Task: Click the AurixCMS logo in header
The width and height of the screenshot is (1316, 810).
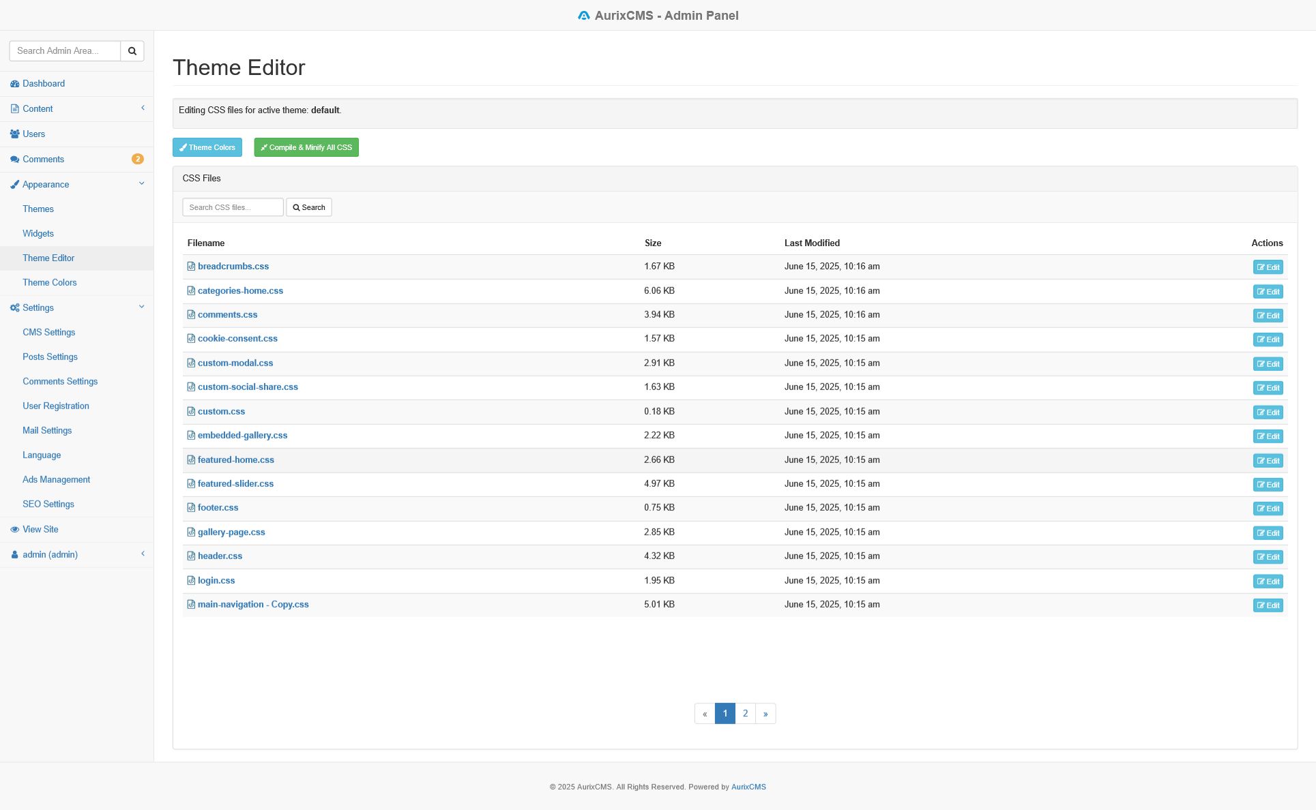Action: pos(583,16)
